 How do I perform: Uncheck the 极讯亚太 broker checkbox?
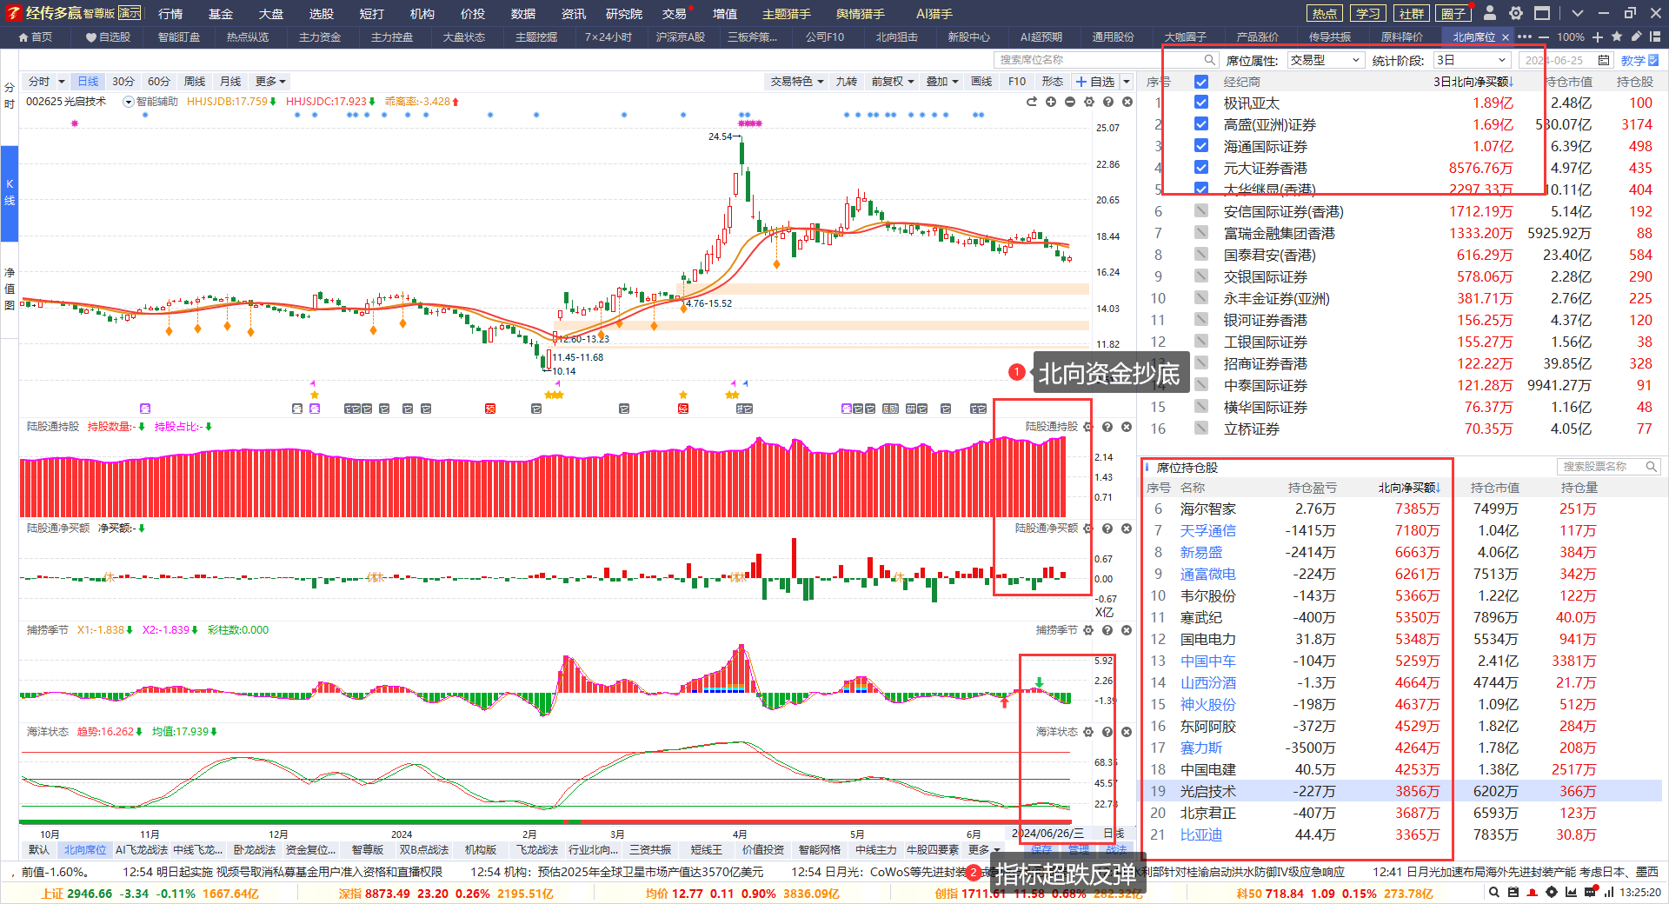tap(1201, 103)
